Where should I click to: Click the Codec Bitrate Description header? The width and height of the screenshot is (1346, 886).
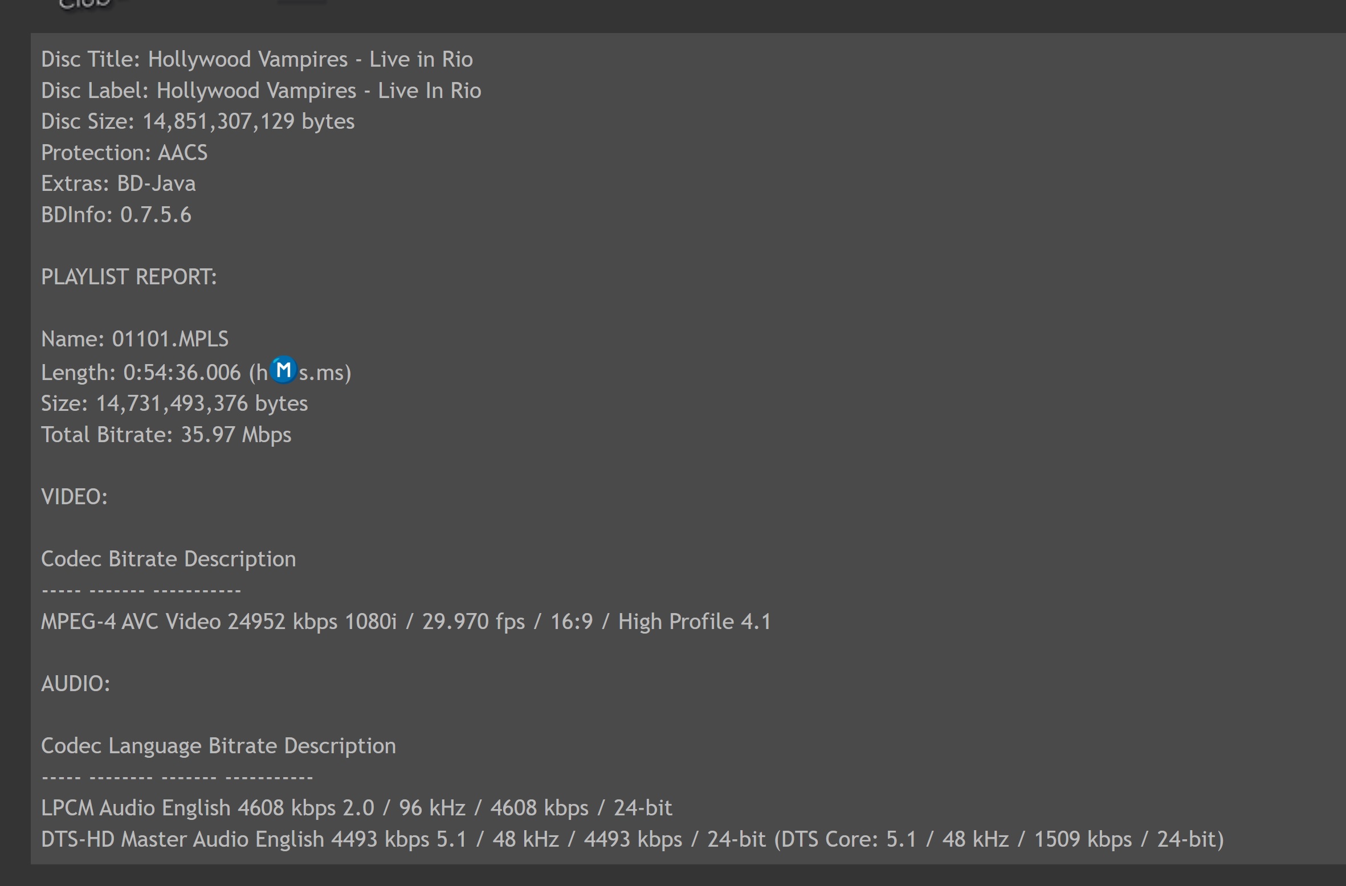(169, 559)
